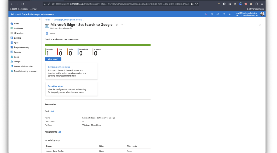Select the Error count value

click(x=60, y=53)
